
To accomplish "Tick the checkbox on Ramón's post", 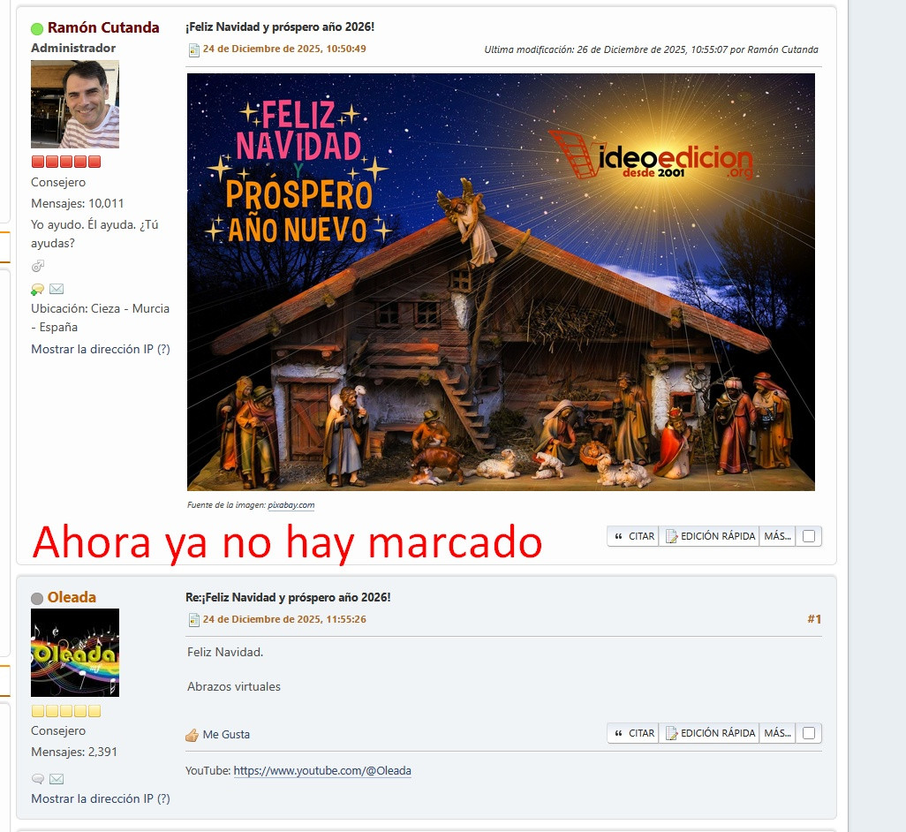I will coord(809,536).
